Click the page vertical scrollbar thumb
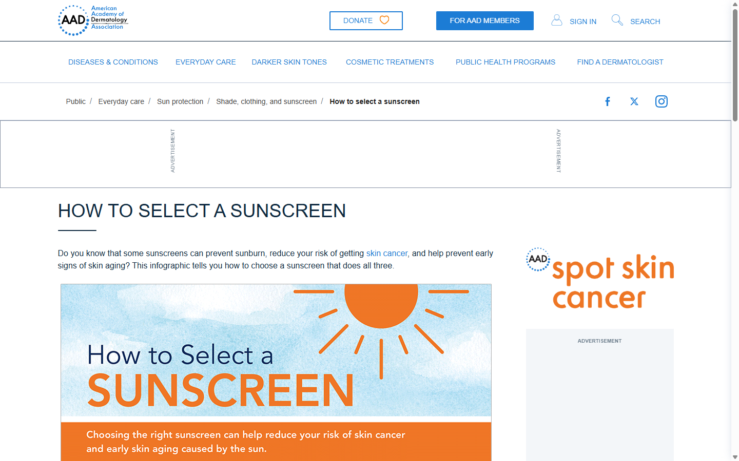Viewport: 739px width, 461px height. [735, 64]
